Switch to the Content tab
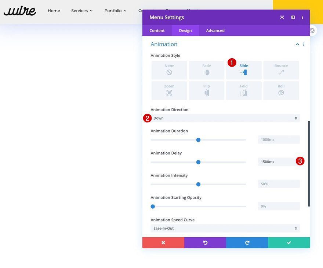 [x=157, y=30]
